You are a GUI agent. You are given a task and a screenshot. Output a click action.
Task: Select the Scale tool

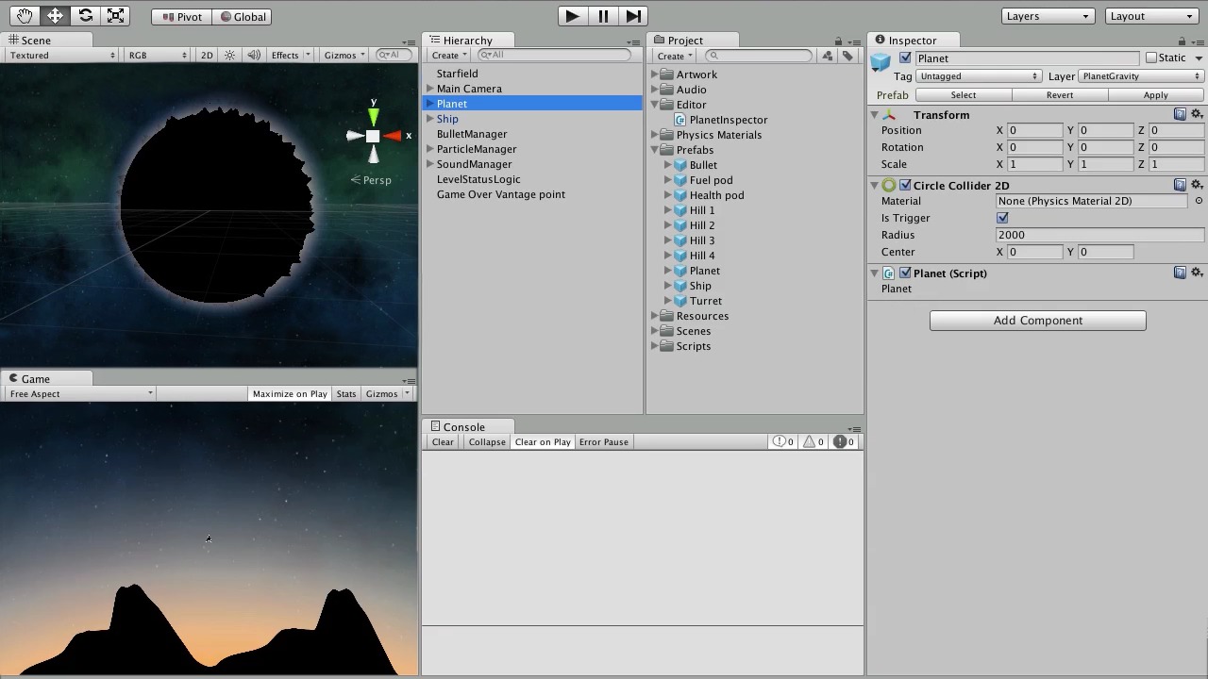coord(115,16)
